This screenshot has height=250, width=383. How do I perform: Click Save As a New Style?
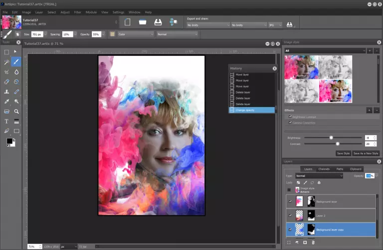366,153
